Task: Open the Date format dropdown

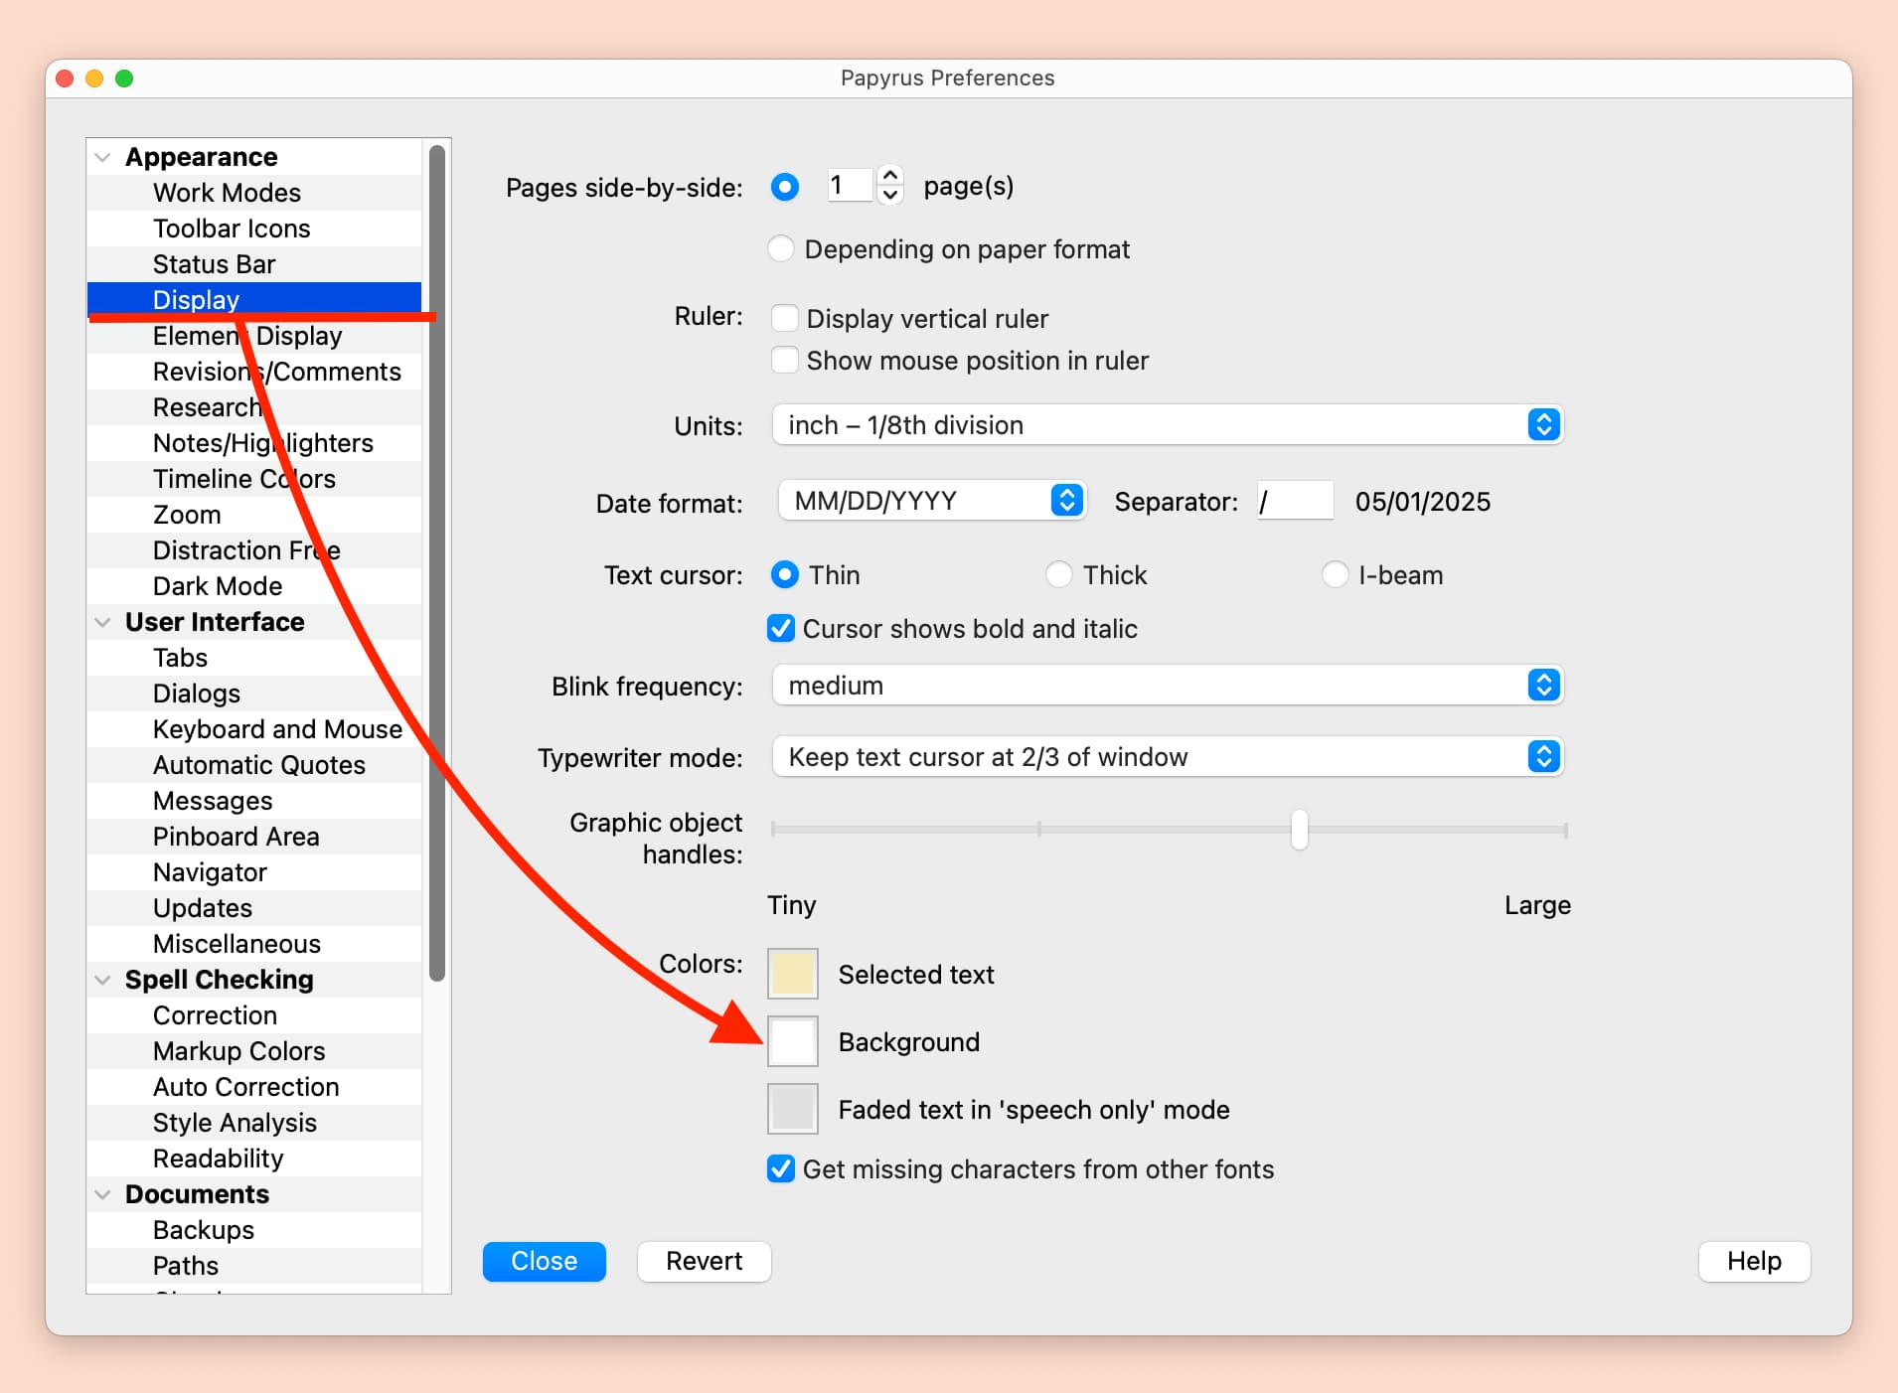Action: pyautogui.click(x=932, y=501)
